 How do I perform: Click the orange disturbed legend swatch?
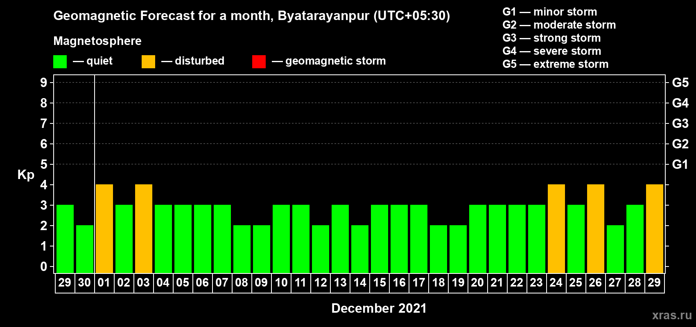pyautogui.click(x=148, y=62)
